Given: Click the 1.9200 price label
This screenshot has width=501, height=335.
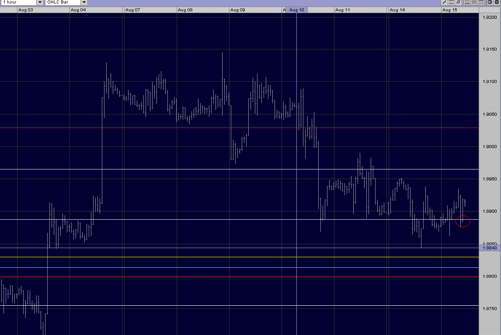Looking at the screenshot, I should [x=490, y=17].
